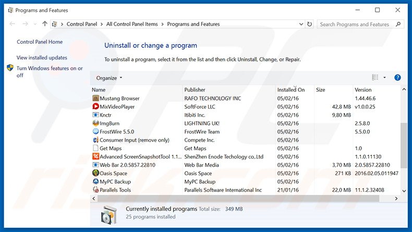Open recent locations dropdown arrow

[35, 24]
